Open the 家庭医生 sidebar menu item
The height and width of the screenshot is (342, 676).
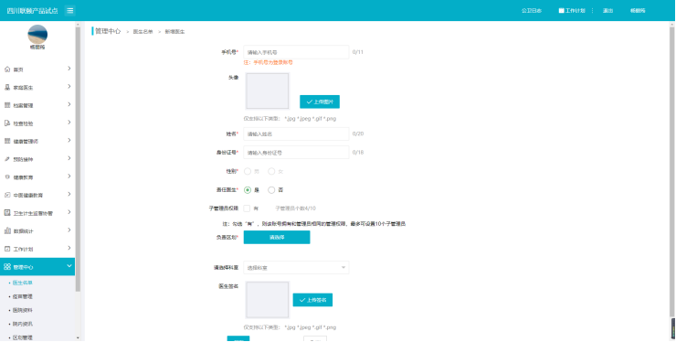[37, 87]
